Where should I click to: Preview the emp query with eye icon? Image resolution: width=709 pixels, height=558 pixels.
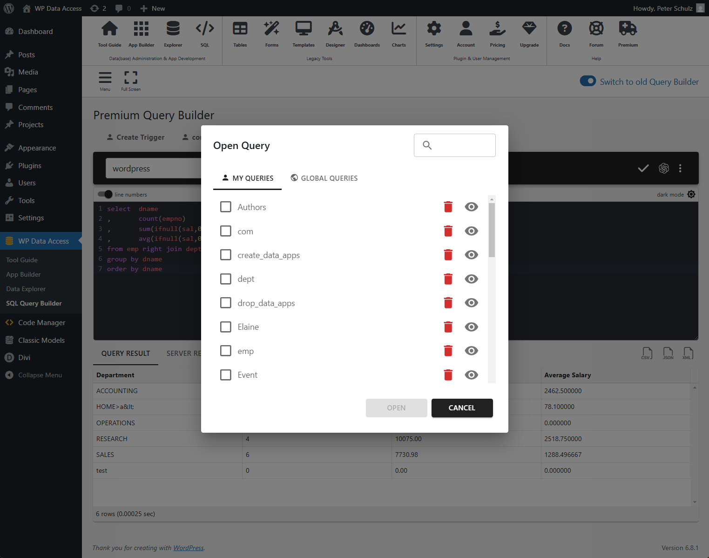(x=472, y=351)
